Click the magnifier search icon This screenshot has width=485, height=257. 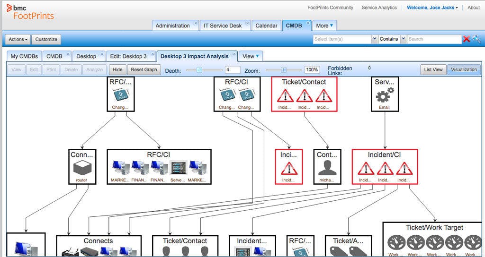click(476, 39)
